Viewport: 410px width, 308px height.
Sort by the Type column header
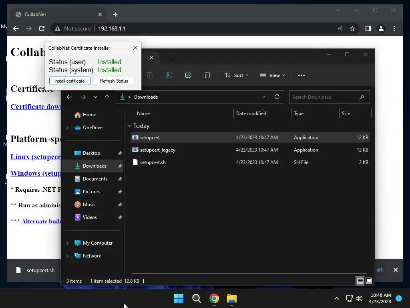tap(299, 113)
